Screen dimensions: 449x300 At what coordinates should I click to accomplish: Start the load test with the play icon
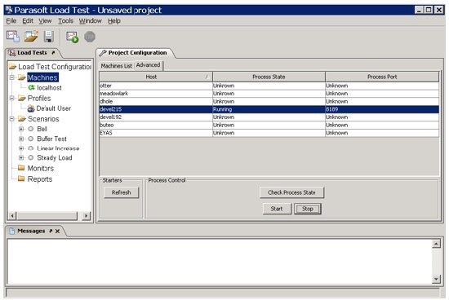[72, 37]
